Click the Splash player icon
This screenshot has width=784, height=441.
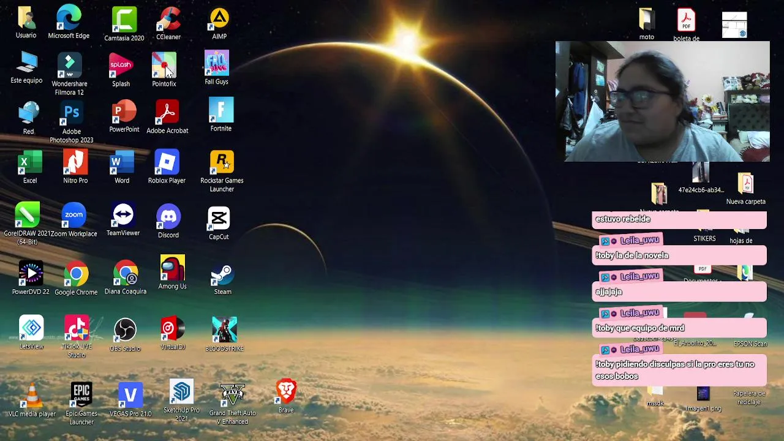click(121, 65)
